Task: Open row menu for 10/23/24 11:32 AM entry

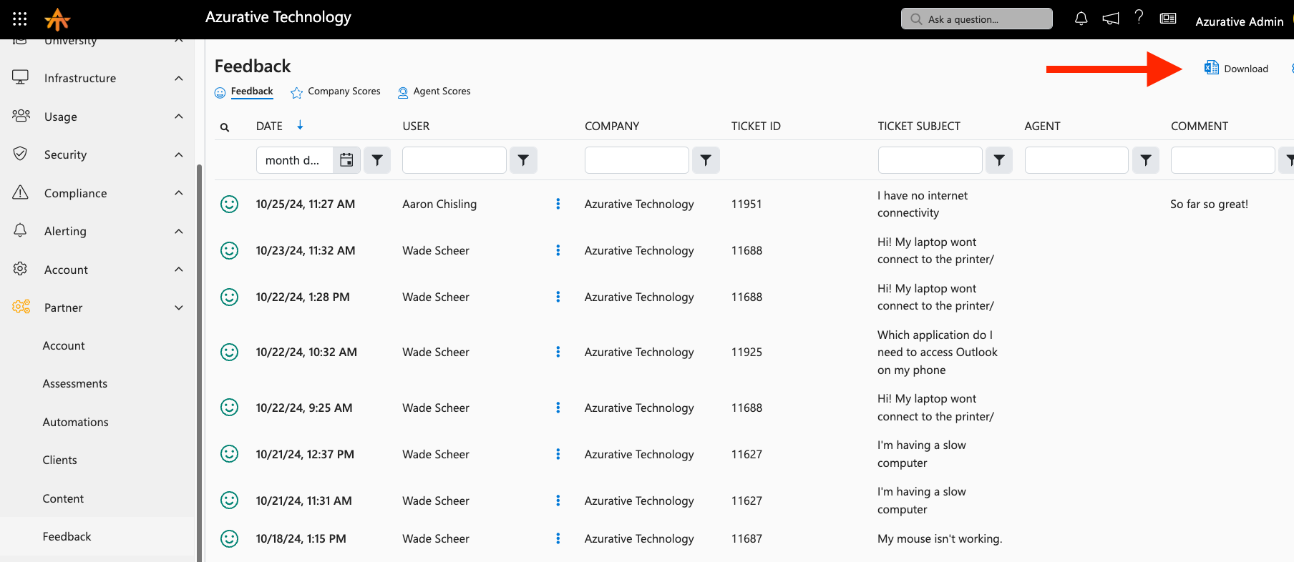Action: click(x=558, y=250)
